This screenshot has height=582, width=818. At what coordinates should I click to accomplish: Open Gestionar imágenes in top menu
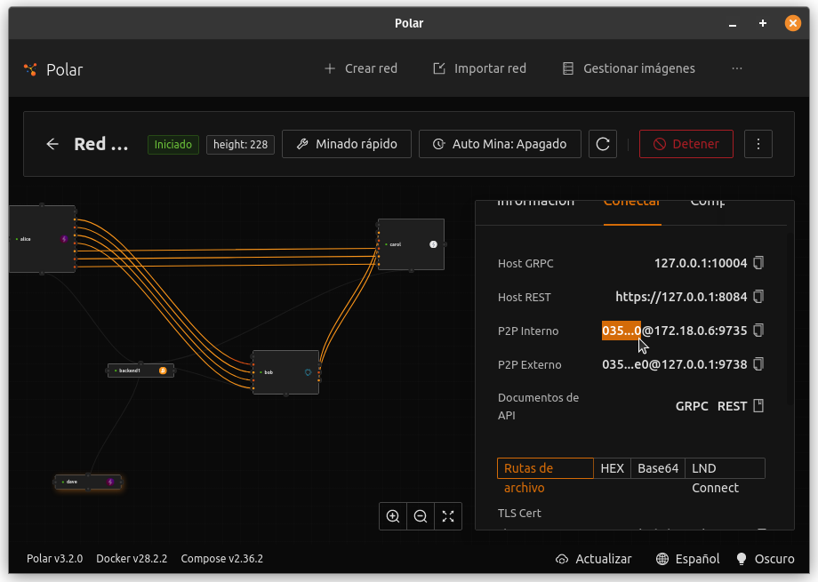tap(629, 68)
